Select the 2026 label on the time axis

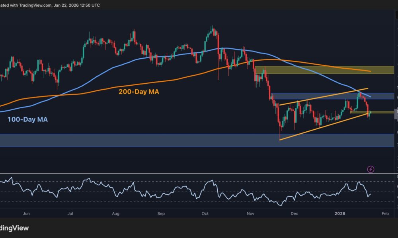pos(340,213)
